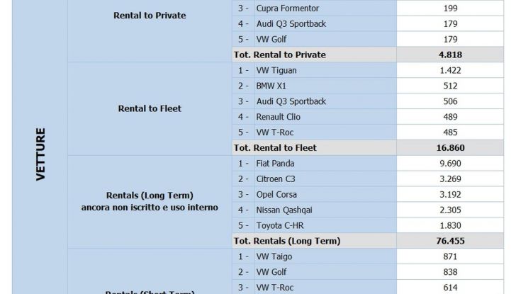Click the Tot. Rental to Fleet label
The height and width of the screenshot is (294, 516).
point(275,147)
